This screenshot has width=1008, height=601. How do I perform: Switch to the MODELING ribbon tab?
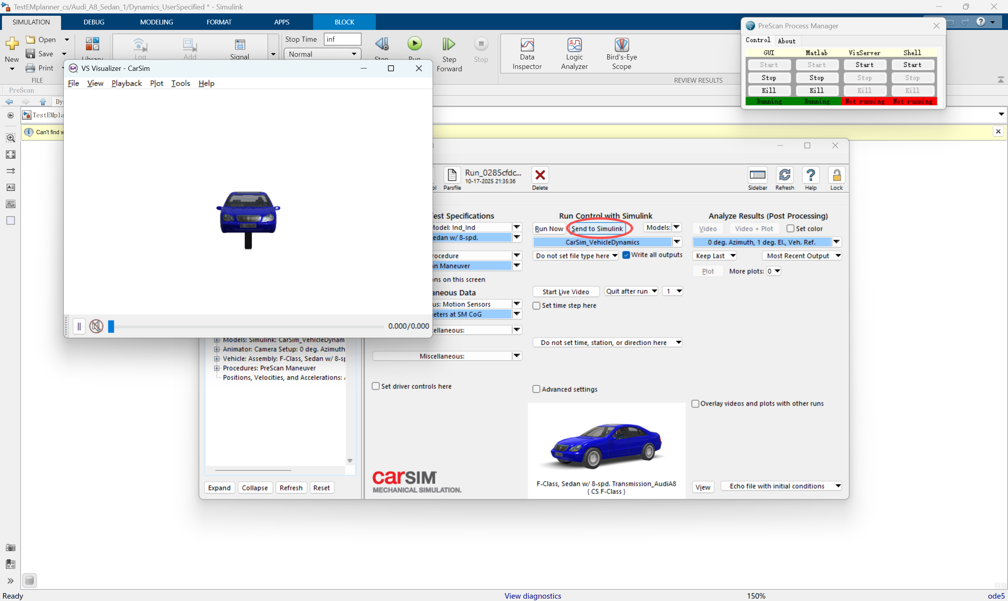tap(156, 22)
